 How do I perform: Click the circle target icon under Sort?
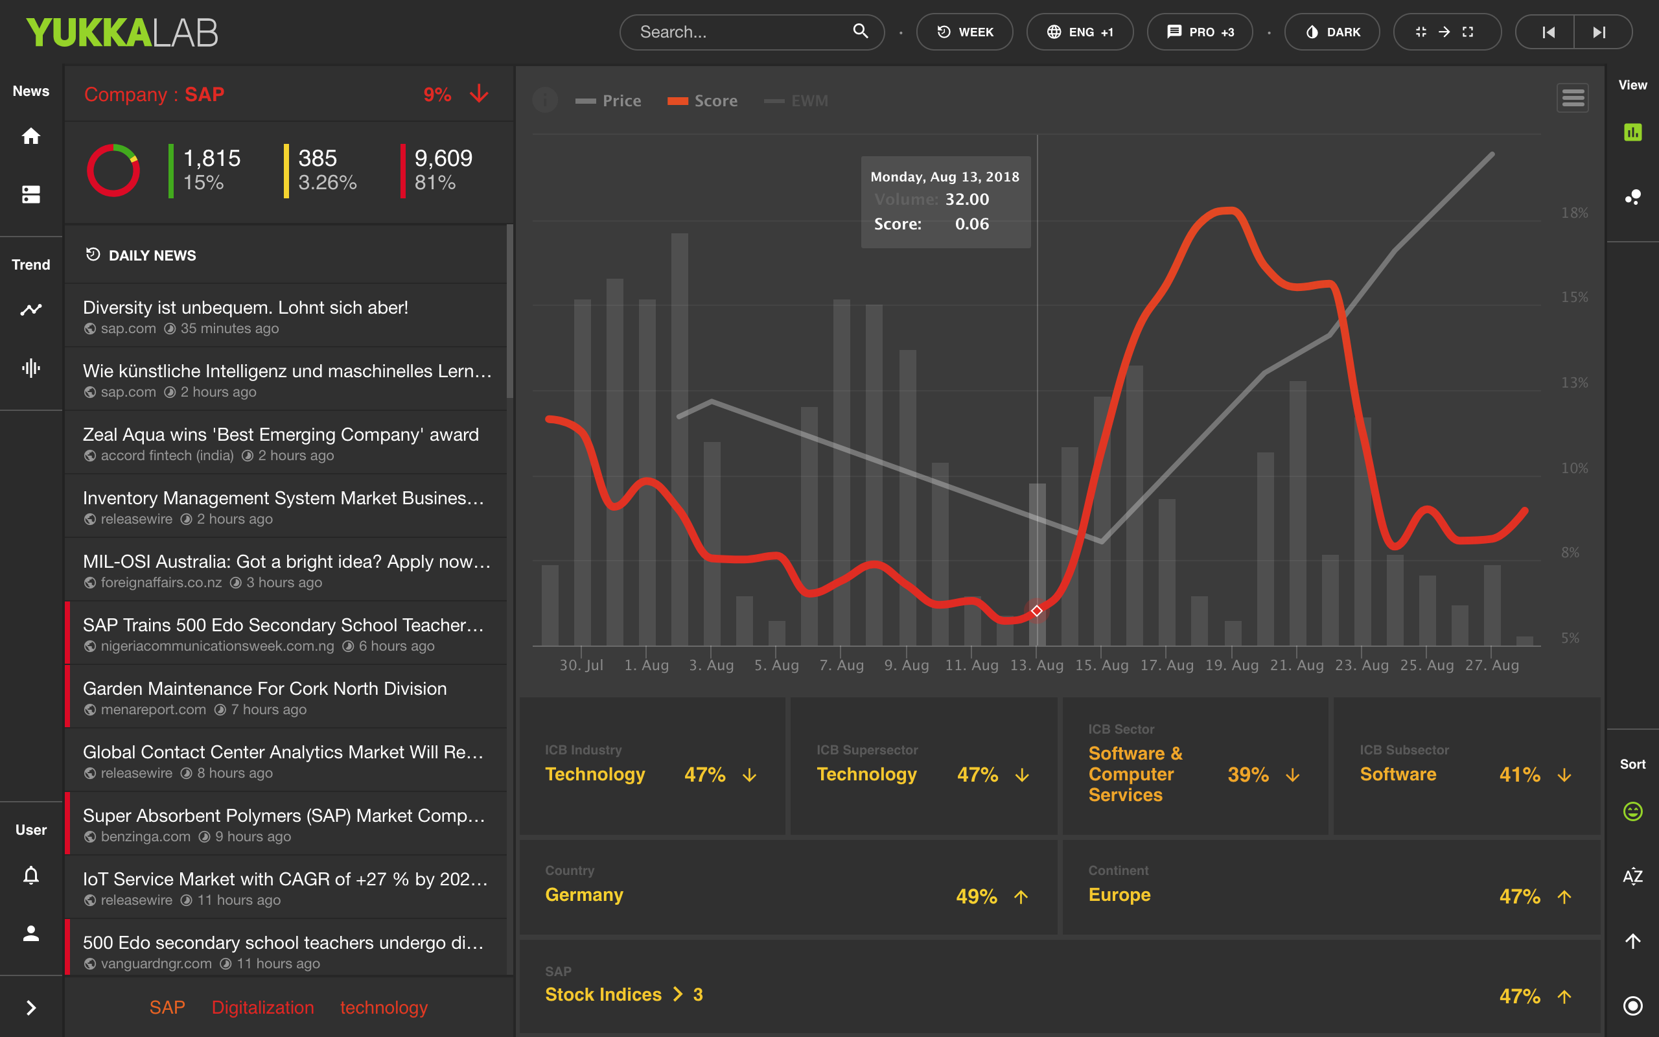[1633, 1005]
